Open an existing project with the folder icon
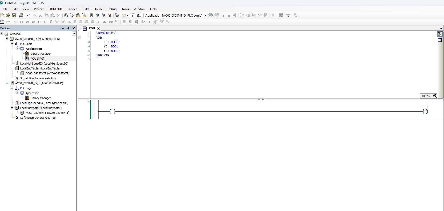Viewport: 444px width, 211px height. [x=8, y=15]
